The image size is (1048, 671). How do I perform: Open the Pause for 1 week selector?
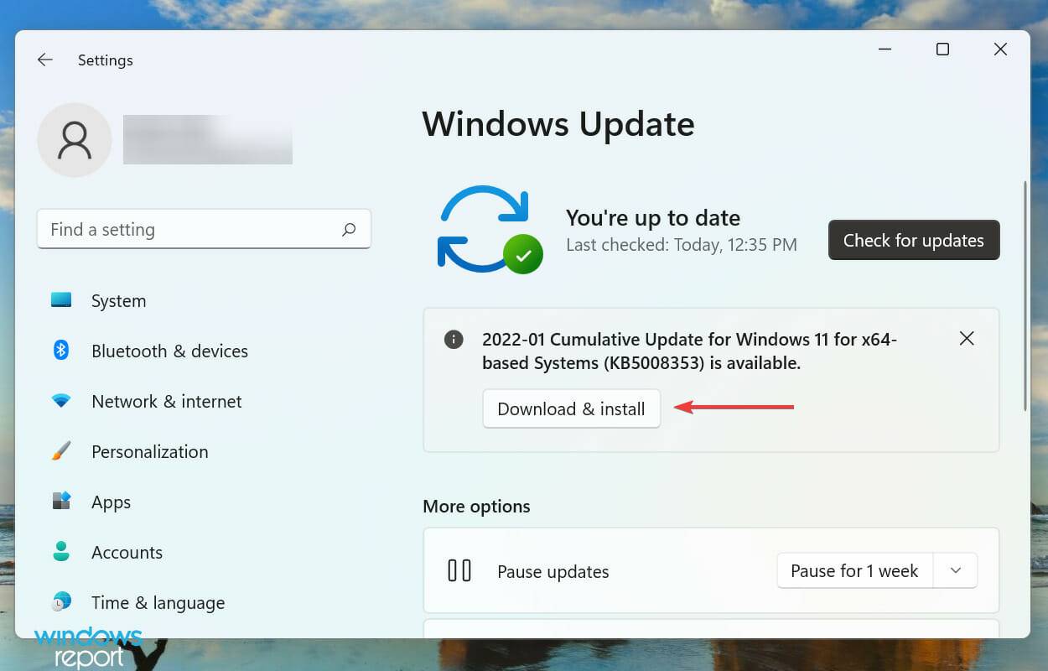pyautogui.click(x=854, y=570)
